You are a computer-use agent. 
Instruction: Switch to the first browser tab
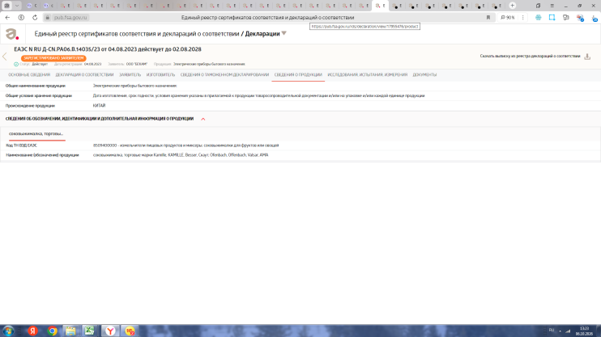click(32, 6)
